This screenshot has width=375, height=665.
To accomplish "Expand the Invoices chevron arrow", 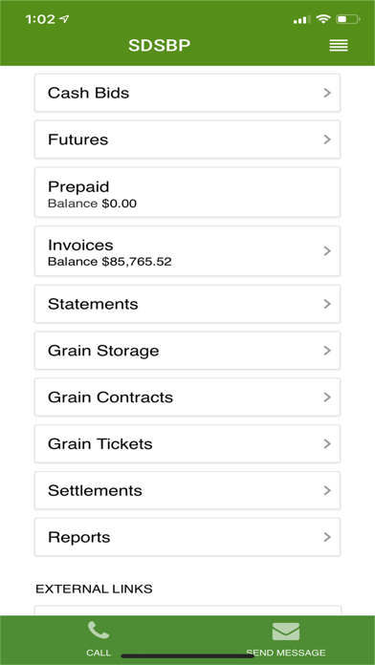I will pos(327,251).
